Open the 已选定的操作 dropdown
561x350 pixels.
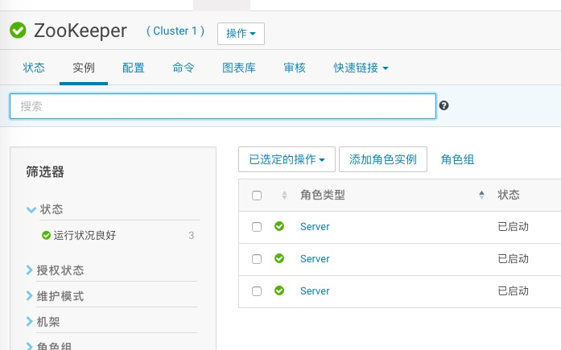coord(287,159)
